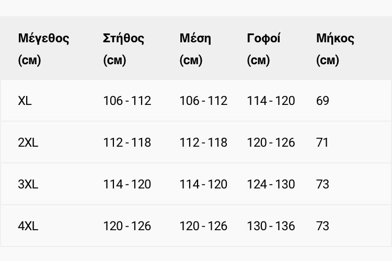Select 4XL waist value 120 - 126

(x=203, y=226)
